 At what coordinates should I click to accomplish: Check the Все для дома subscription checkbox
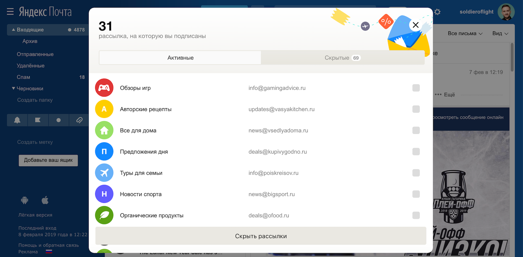pos(416,130)
